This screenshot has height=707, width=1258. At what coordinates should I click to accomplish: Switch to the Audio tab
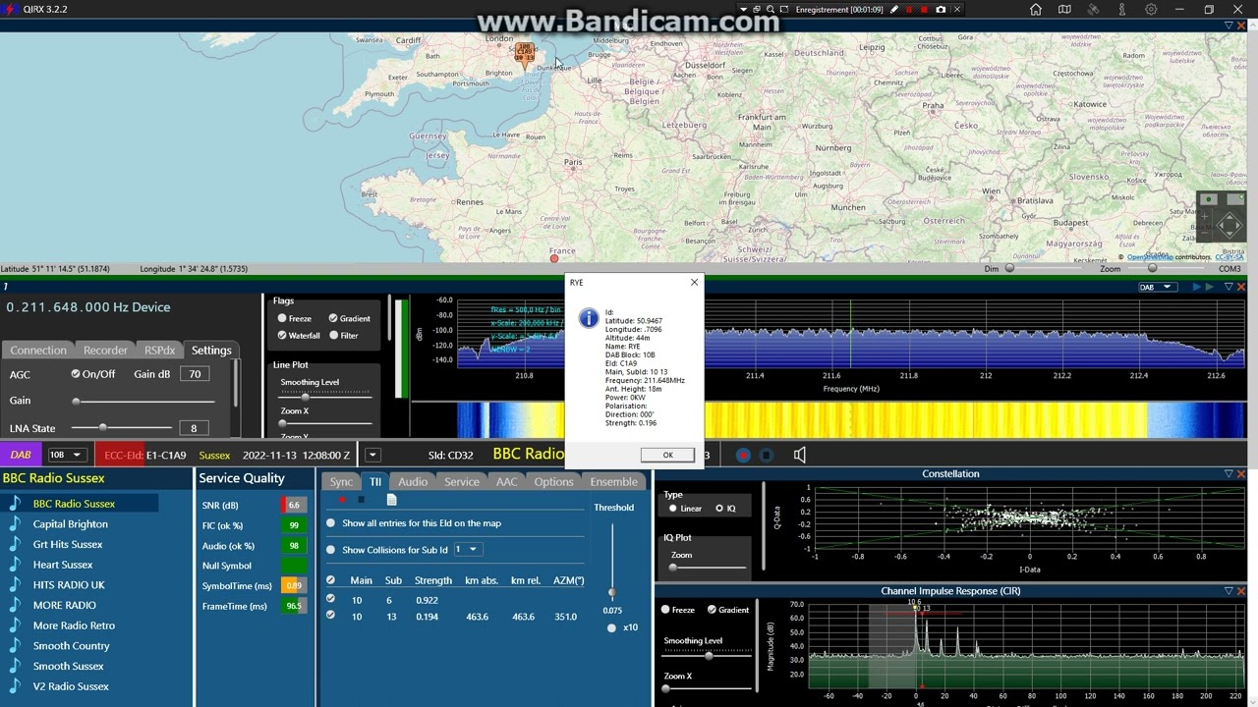(413, 481)
